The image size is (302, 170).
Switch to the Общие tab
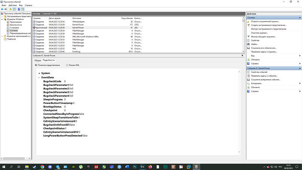(x=38, y=60)
